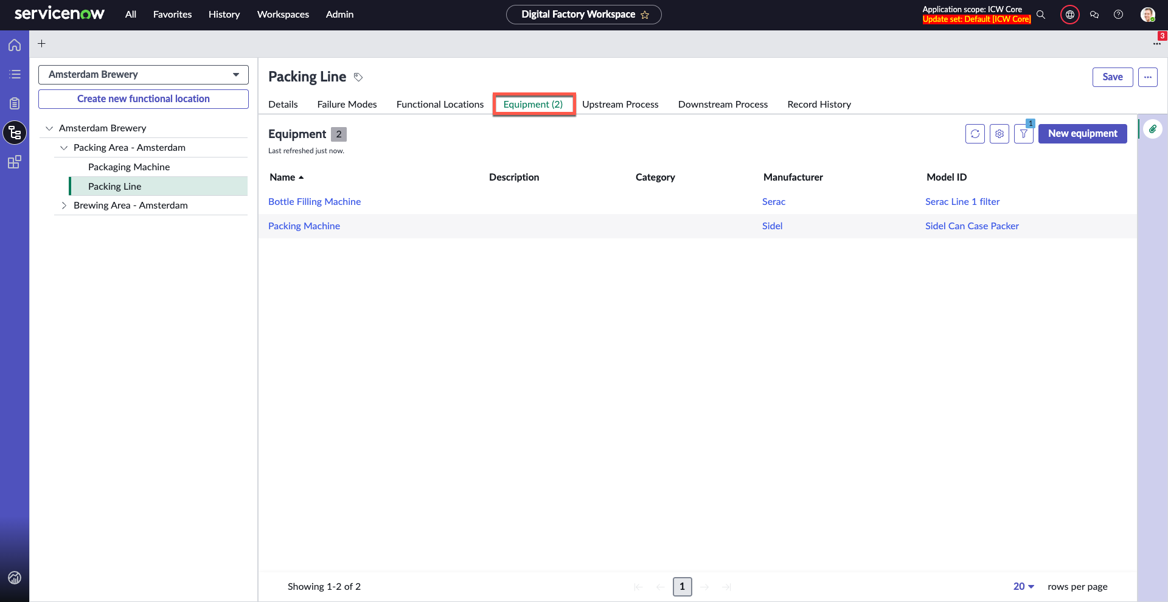Open the Amsterdam Brewery site dropdown
This screenshot has width=1168, height=602.
coord(144,75)
